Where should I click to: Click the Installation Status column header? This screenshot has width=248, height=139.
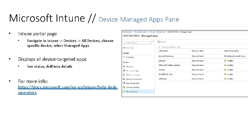[231, 51]
